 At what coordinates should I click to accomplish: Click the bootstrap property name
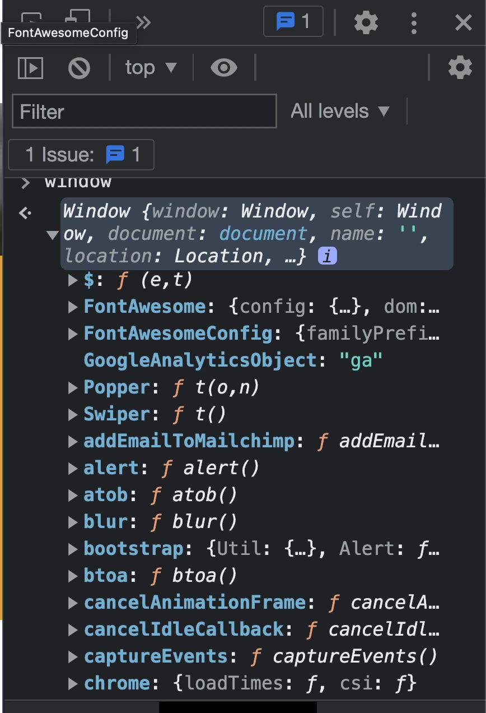133,549
